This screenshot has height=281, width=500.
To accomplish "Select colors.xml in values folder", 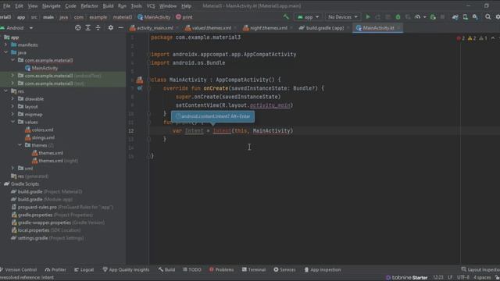I will 39,130.
